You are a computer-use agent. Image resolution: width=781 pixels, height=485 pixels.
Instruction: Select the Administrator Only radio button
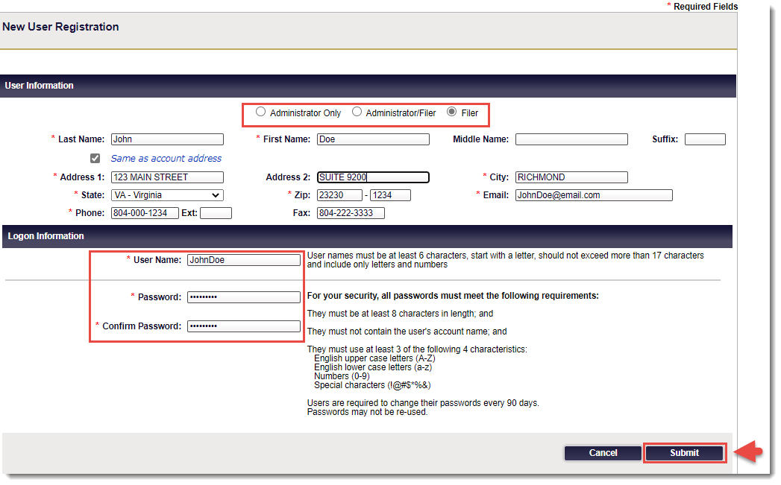pos(260,112)
